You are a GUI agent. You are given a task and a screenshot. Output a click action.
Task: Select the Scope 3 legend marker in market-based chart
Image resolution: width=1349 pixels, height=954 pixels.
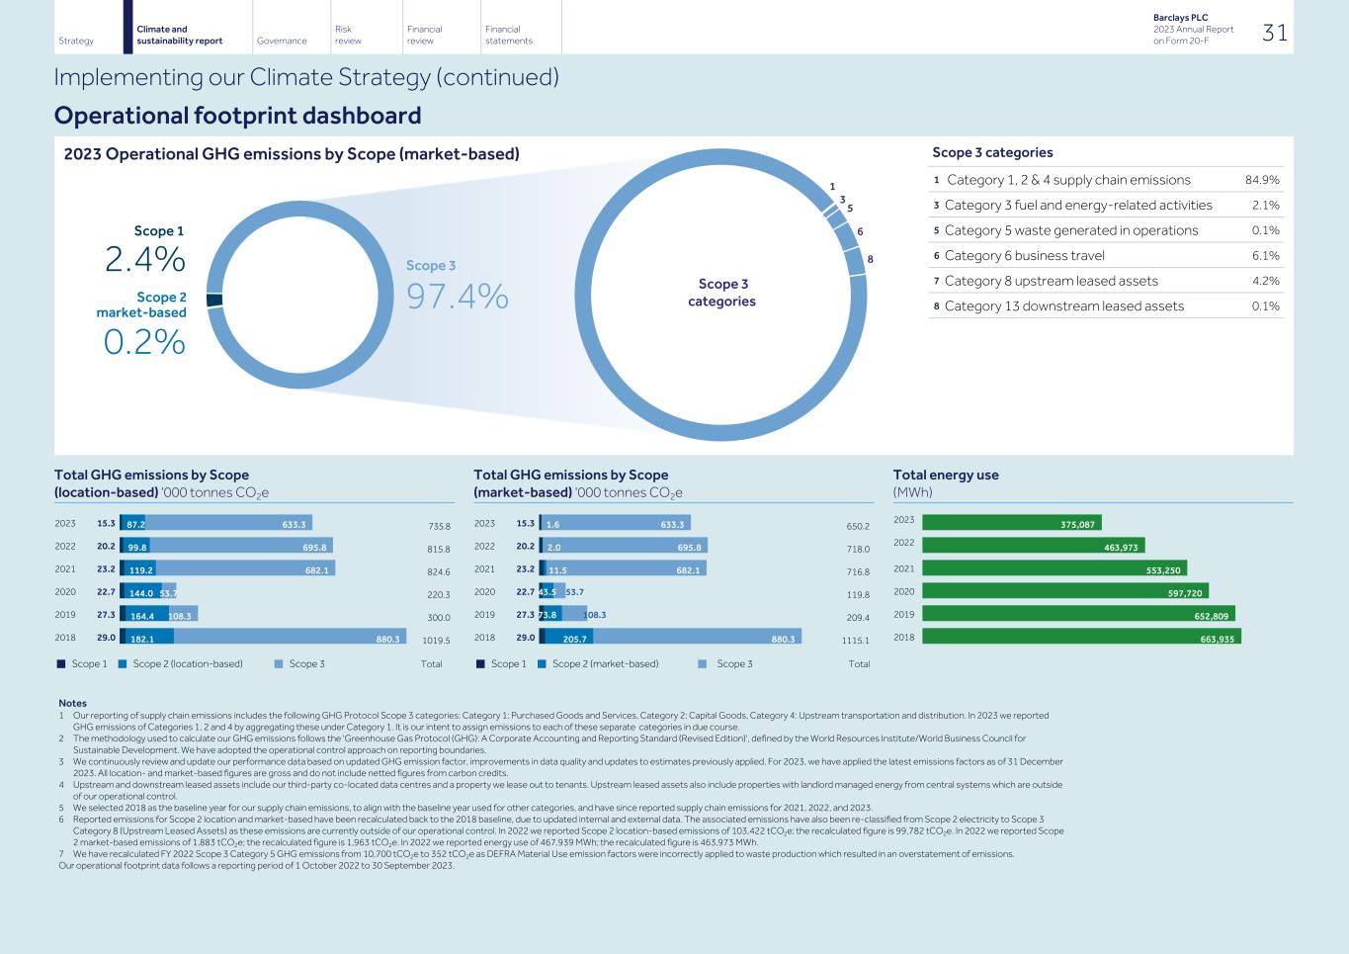pos(701,663)
